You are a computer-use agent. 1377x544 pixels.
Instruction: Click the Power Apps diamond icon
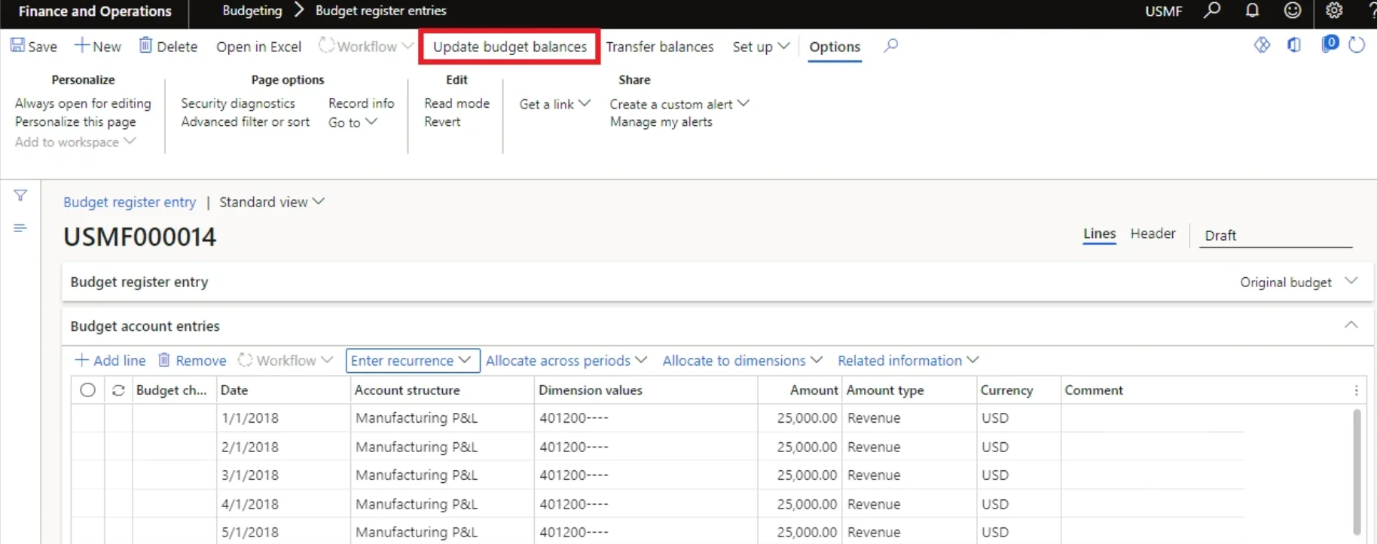point(1262,45)
